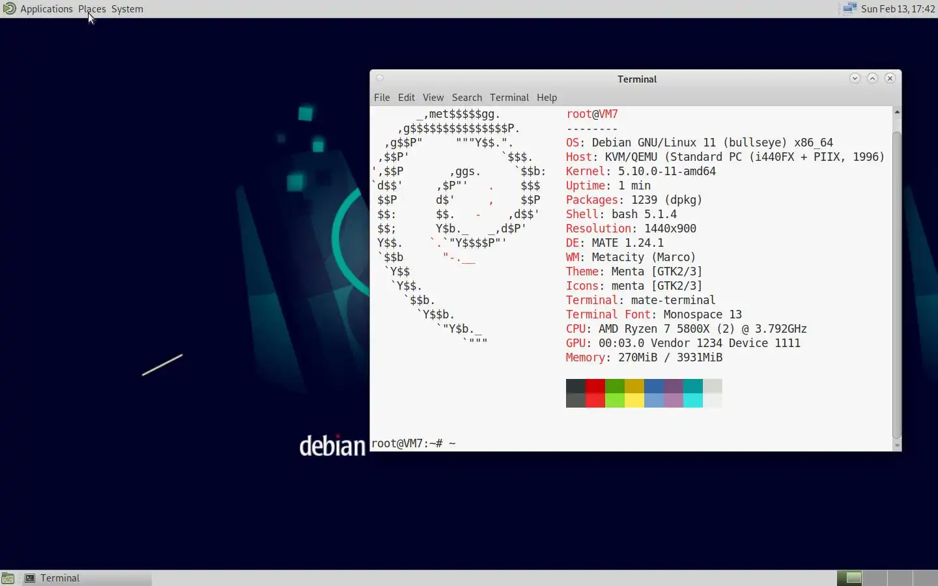Click the CPU line AMD Ryzen 7 5800X
938x586 pixels.
click(x=687, y=329)
